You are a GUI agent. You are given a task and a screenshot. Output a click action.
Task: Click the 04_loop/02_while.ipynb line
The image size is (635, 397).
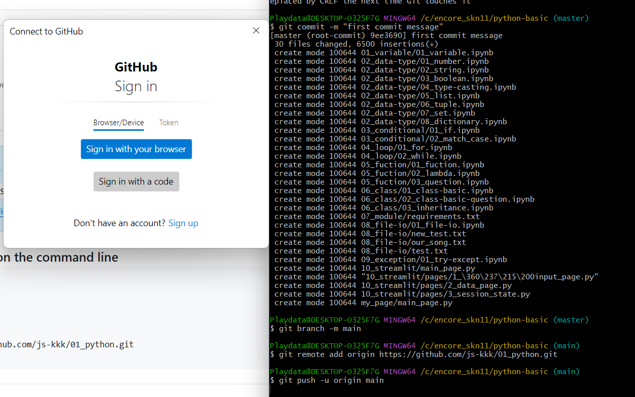pyautogui.click(x=368, y=156)
